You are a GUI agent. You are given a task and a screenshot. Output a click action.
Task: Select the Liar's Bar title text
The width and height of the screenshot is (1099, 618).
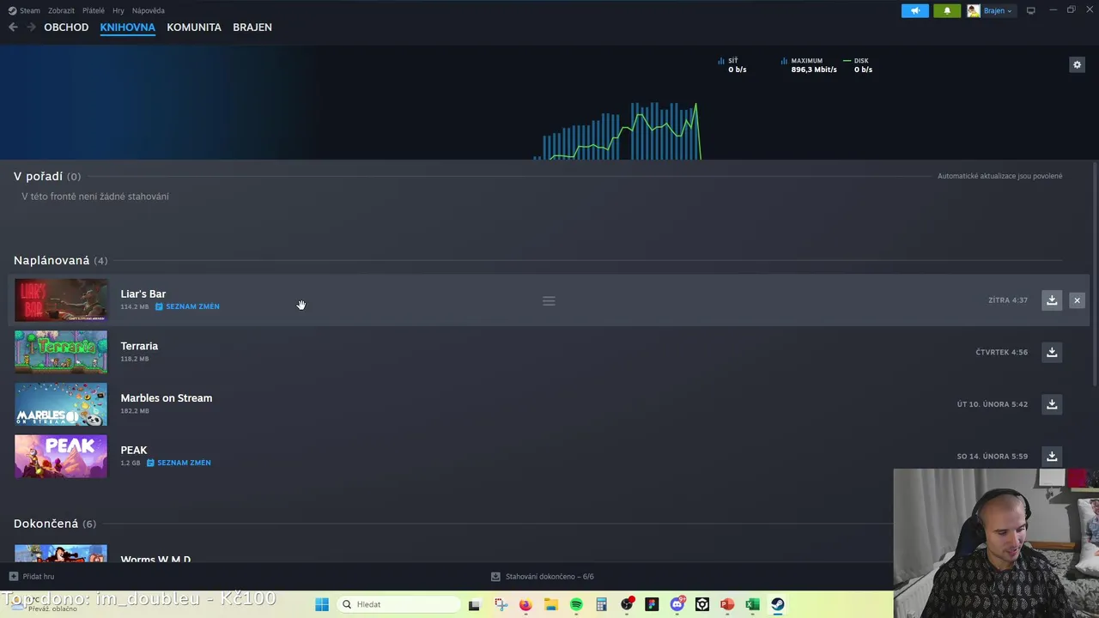(x=143, y=294)
